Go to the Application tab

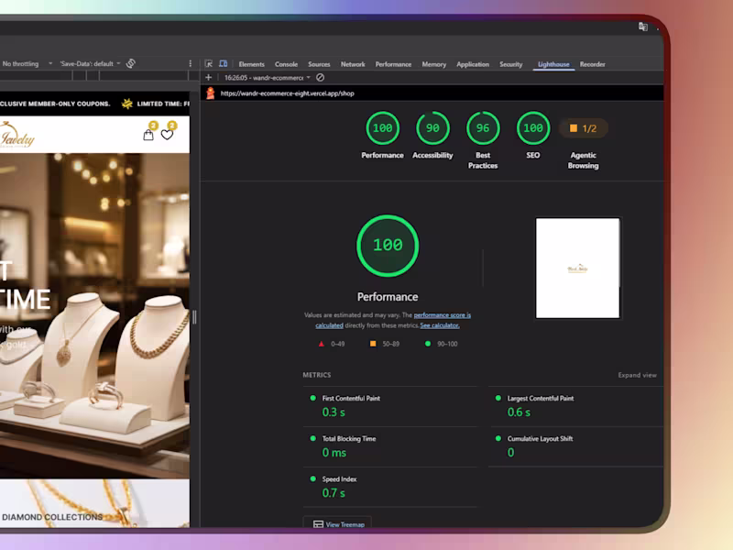(x=473, y=64)
